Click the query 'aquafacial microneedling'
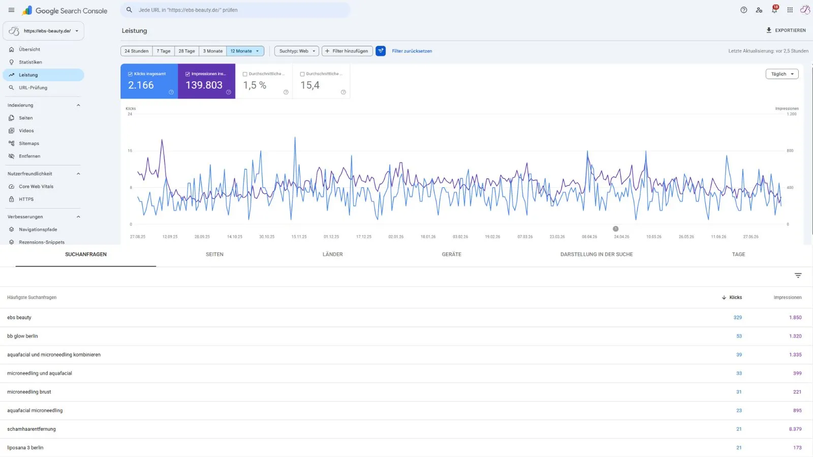Image resolution: width=813 pixels, height=457 pixels. [35, 410]
